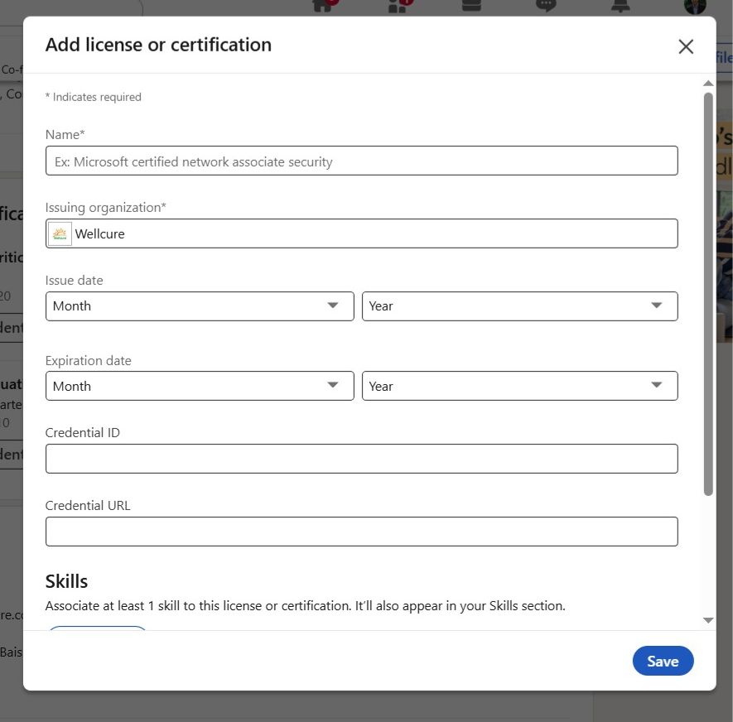Select the Credential URL text box
Viewport: 733px width, 722px height.
tap(361, 532)
